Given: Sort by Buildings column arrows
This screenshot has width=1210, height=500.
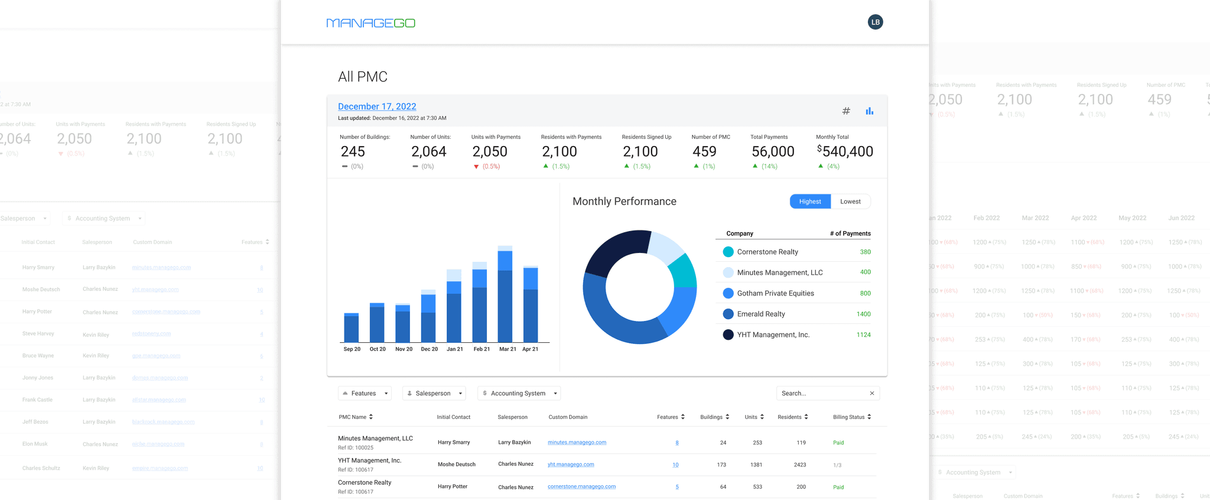Looking at the screenshot, I should pyautogui.click(x=727, y=417).
